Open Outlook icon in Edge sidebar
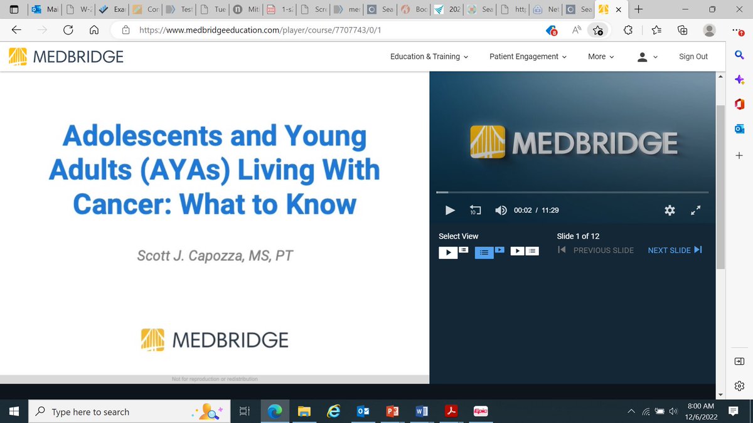This screenshot has width=753, height=423. (739, 128)
